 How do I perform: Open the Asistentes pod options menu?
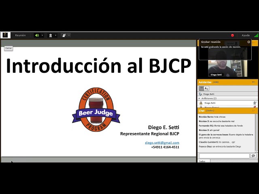tap(254, 82)
